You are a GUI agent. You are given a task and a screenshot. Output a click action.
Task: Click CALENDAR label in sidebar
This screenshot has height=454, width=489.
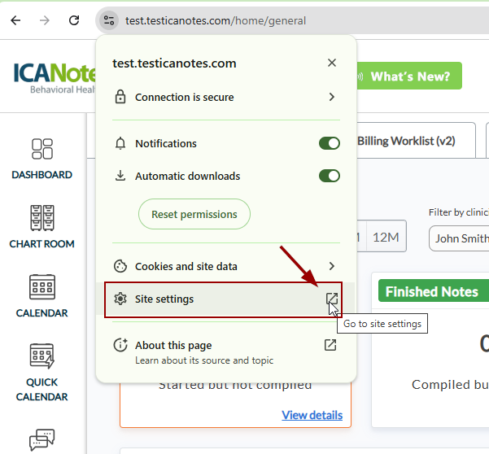(x=41, y=313)
